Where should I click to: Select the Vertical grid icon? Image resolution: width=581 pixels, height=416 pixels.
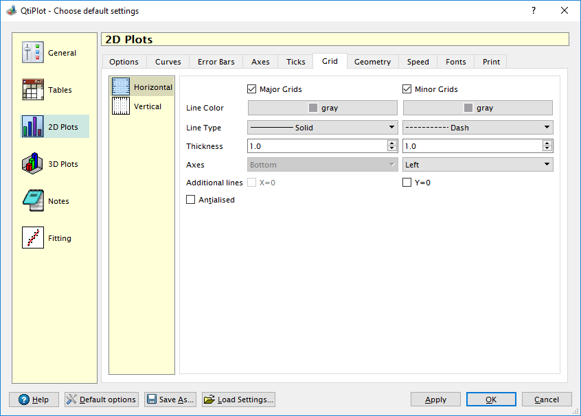point(121,106)
